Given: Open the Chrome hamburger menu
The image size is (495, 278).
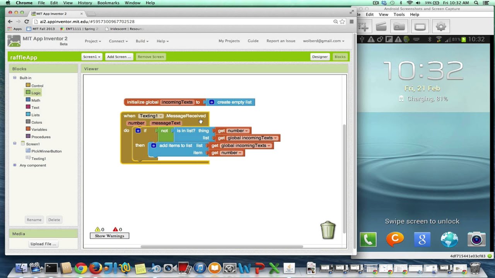Looking at the screenshot, I should point(351,22).
